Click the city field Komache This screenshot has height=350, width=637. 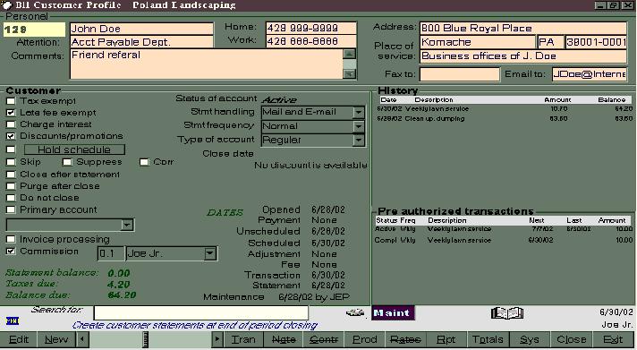[478, 42]
